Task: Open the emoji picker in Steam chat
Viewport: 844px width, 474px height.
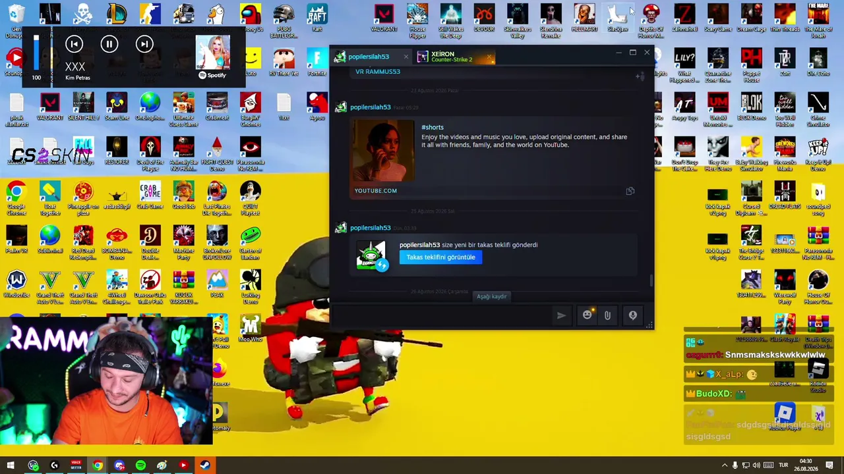Action: pyautogui.click(x=587, y=315)
